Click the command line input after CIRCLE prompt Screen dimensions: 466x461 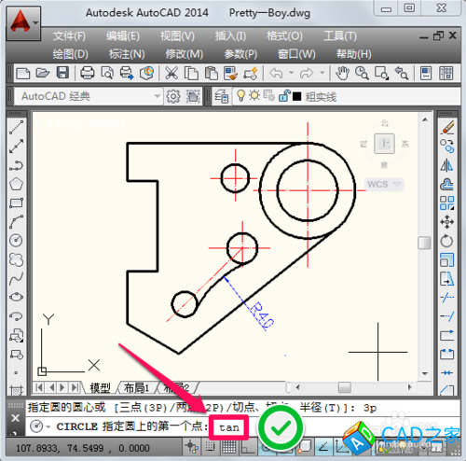[x=229, y=427]
